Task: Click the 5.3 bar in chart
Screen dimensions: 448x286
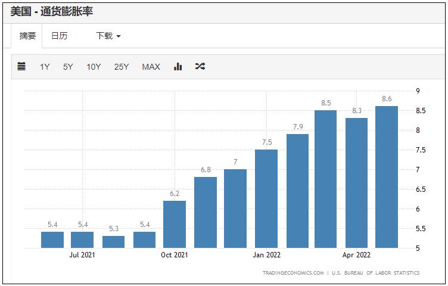Action: pos(113,242)
